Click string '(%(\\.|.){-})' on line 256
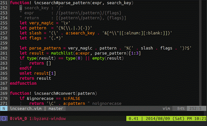207x126 pixels. pos(74,28)
